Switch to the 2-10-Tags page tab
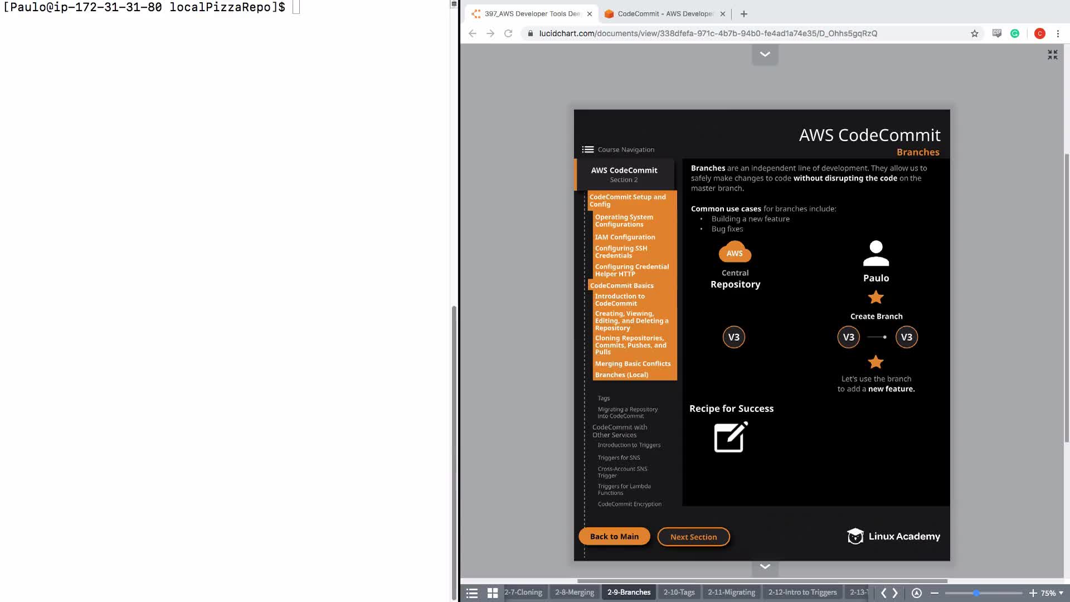Viewport: 1070px width, 602px height. point(679,592)
